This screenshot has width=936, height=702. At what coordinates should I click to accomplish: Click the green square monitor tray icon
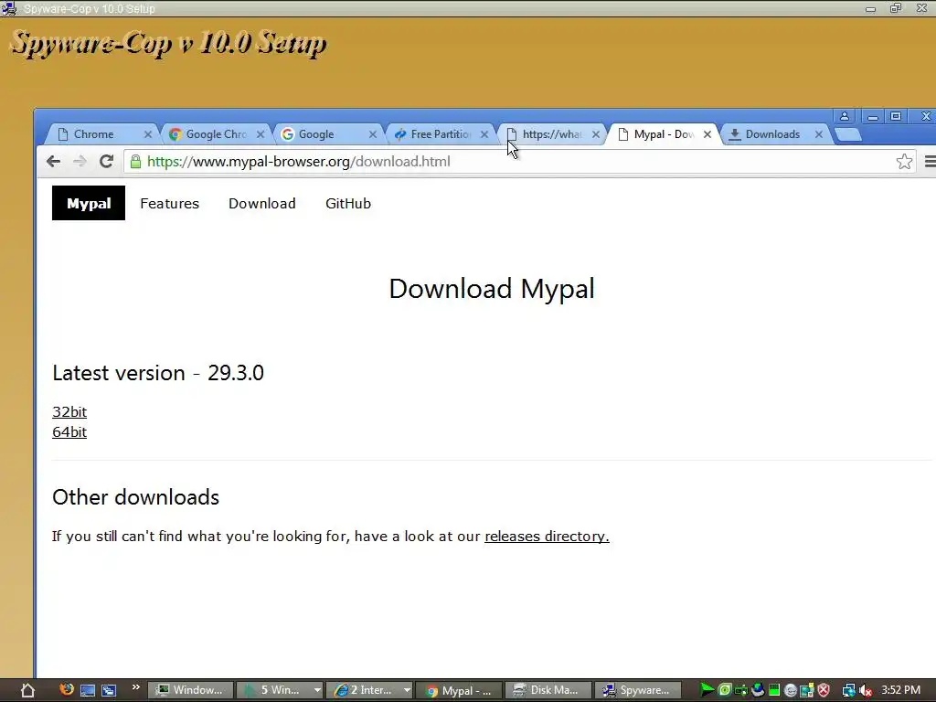[x=774, y=691]
